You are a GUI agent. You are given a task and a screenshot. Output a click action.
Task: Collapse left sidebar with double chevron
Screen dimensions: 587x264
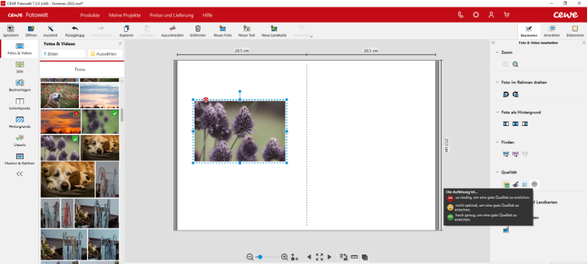pos(20,173)
